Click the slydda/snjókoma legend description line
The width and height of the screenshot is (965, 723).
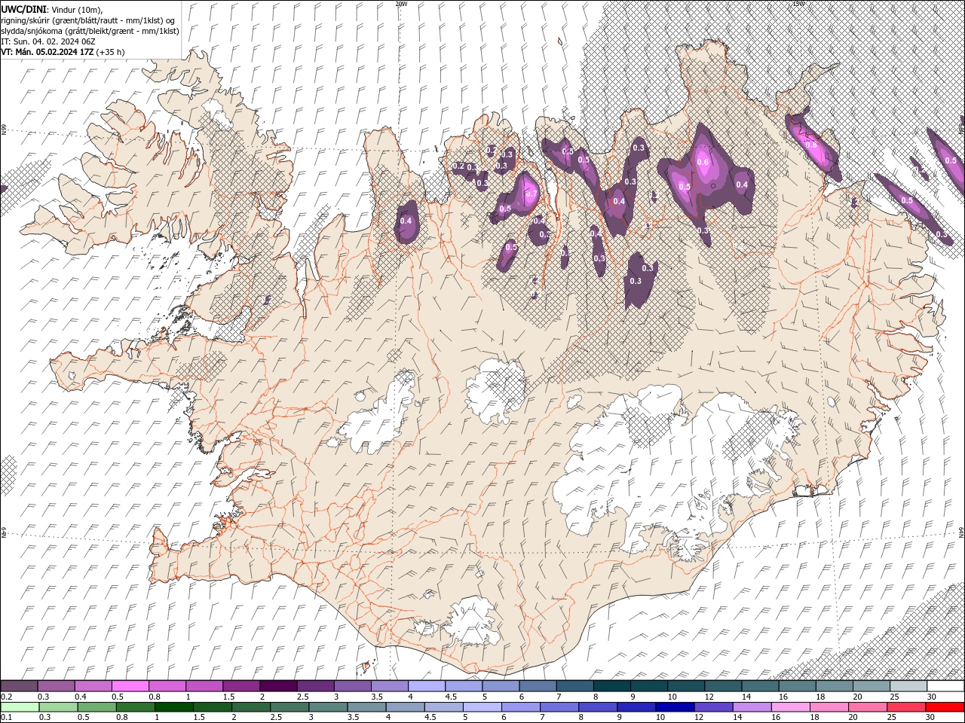click(x=90, y=31)
